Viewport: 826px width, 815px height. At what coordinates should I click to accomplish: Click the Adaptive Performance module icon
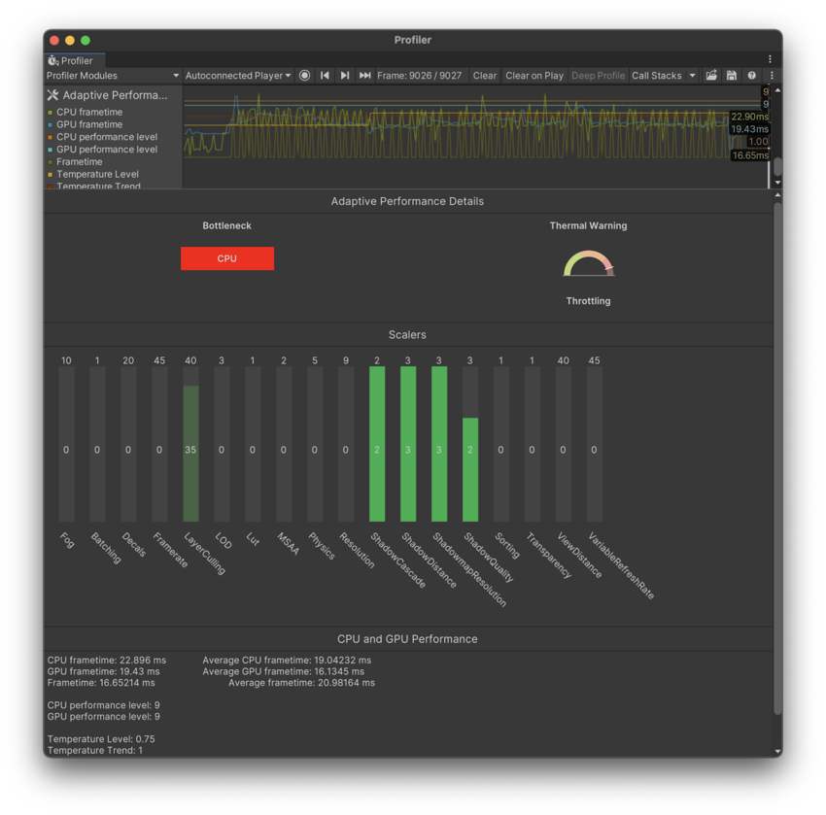55,94
